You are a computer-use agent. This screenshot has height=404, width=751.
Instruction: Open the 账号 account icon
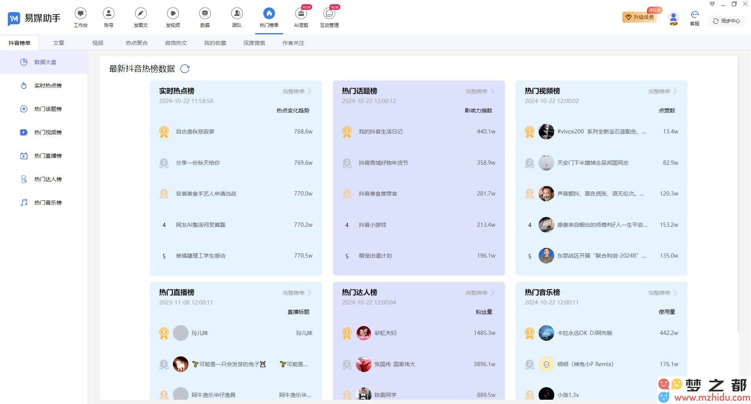pyautogui.click(x=109, y=18)
